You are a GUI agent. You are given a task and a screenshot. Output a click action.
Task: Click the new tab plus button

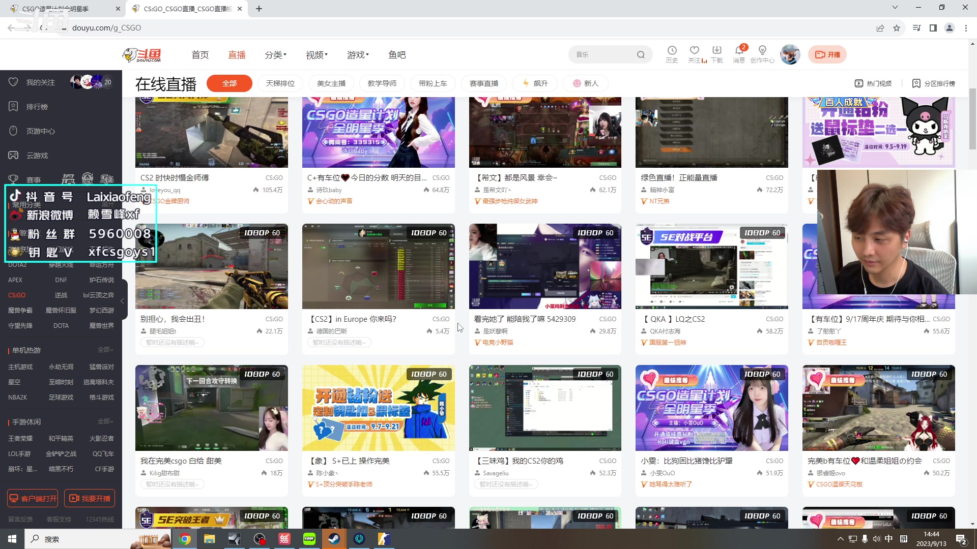(259, 9)
